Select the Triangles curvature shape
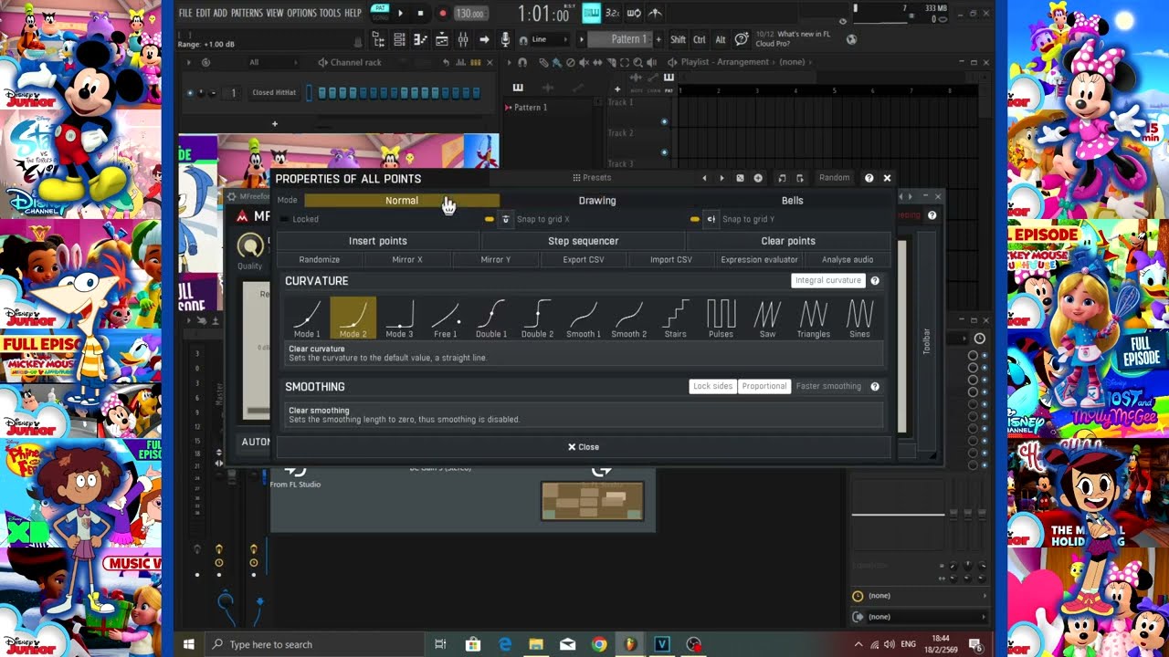 [813, 318]
